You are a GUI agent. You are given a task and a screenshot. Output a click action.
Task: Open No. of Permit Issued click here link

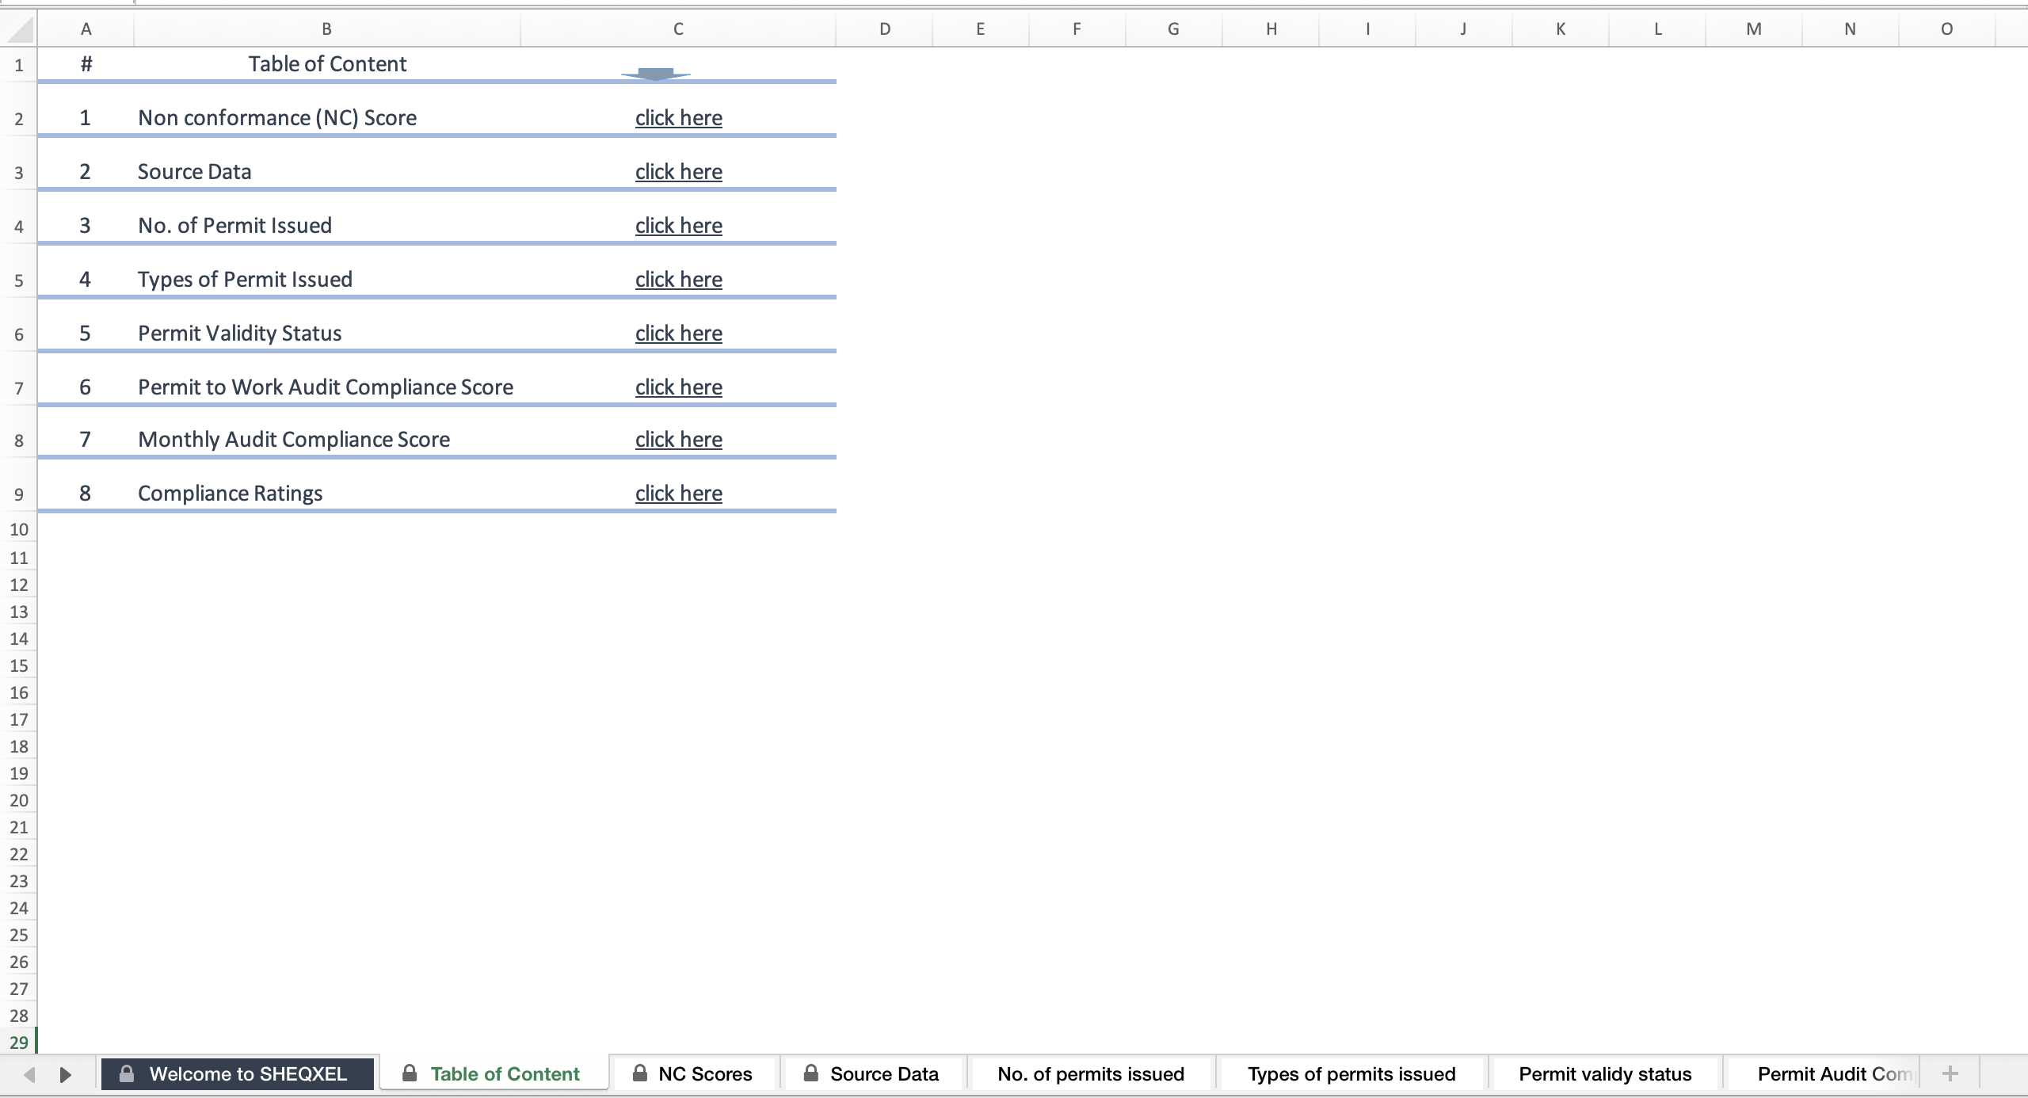pyautogui.click(x=679, y=226)
